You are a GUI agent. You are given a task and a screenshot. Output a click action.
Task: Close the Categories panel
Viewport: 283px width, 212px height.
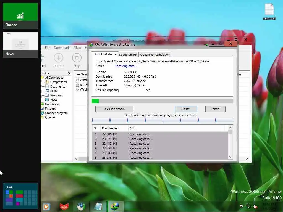pos(69,73)
